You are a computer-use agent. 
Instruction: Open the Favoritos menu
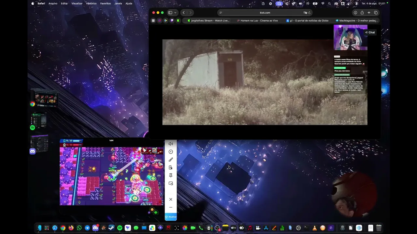tap(106, 3)
